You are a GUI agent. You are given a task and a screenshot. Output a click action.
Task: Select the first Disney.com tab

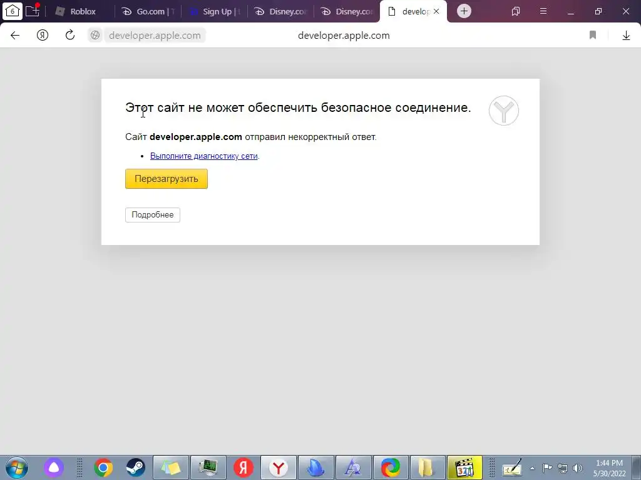pyautogui.click(x=281, y=11)
